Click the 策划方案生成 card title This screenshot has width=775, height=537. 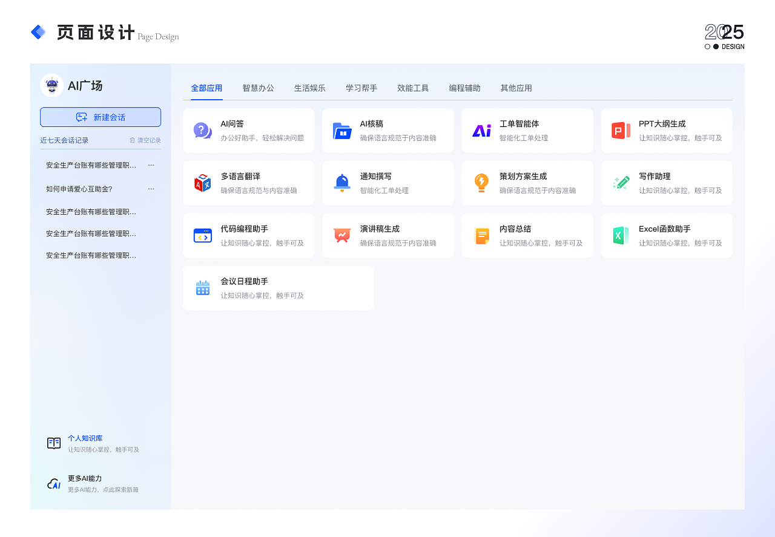click(x=523, y=177)
